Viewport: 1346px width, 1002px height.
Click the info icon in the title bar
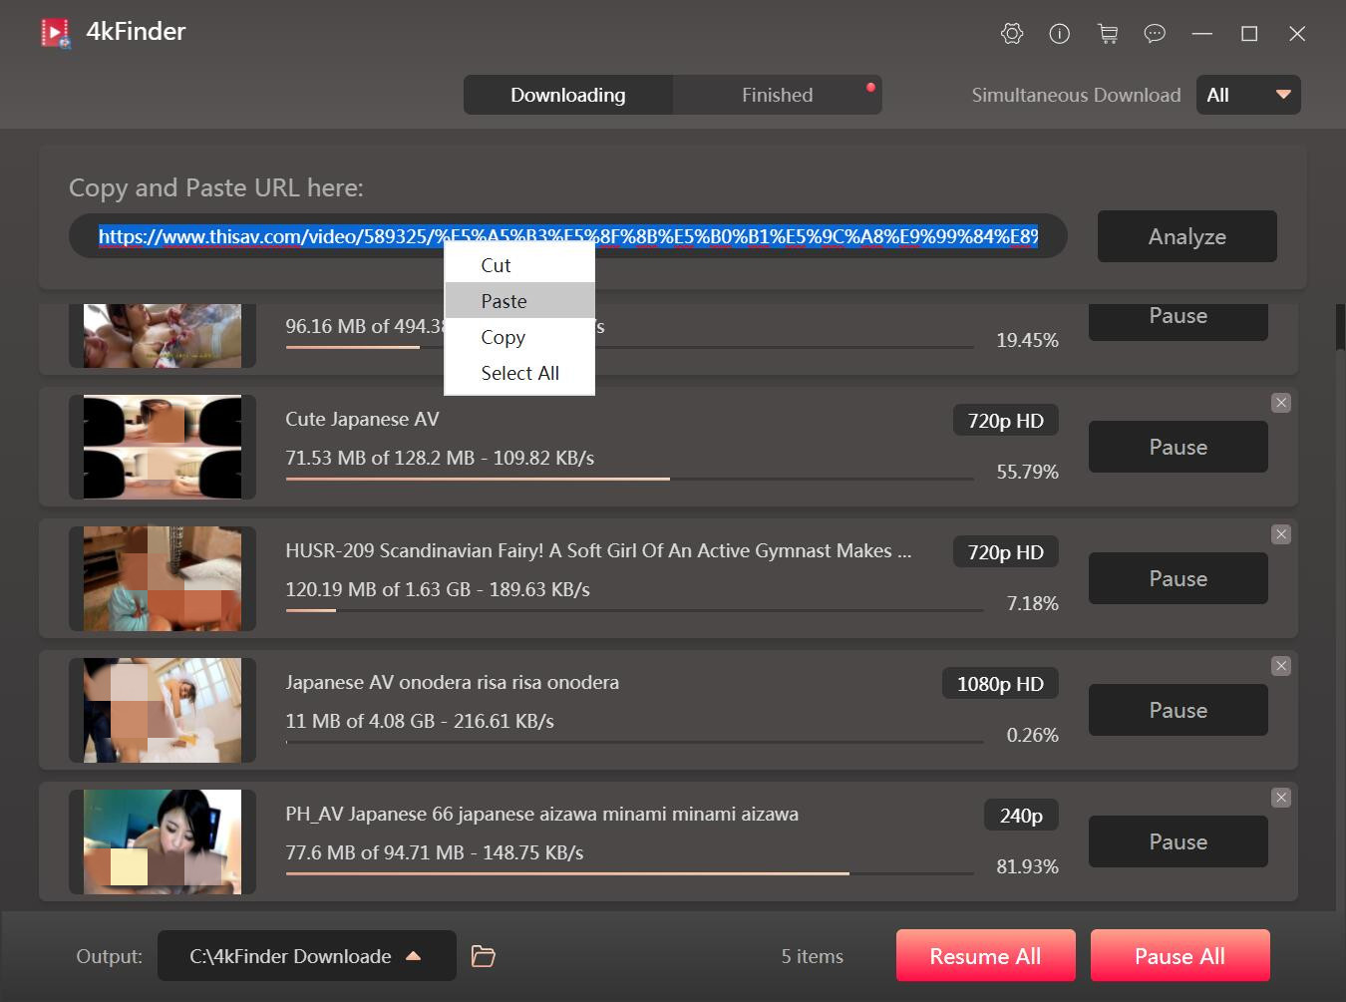click(x=1059, y=33)
